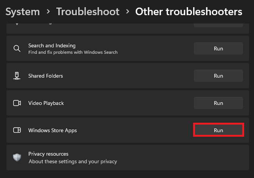This screenshot has height=178, width=254.
Task: Go back to System in breadcrumb
Action: [x=23, y=12]
